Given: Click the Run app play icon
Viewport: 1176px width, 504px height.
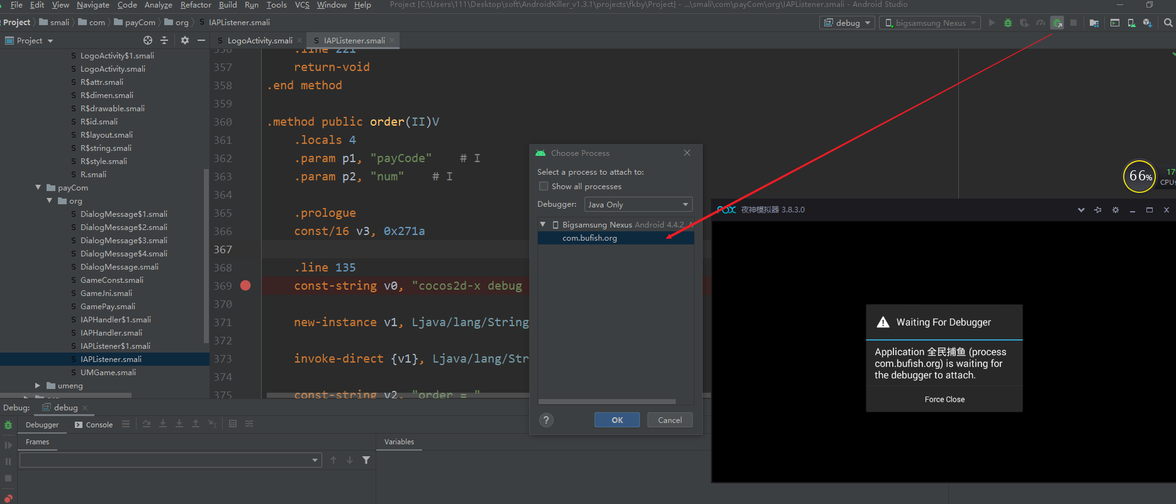Looking at the screenshot, I should [992, 23].
